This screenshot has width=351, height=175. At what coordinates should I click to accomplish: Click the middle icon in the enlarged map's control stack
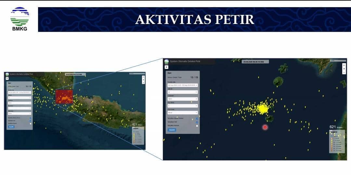(x=344, y=69)
